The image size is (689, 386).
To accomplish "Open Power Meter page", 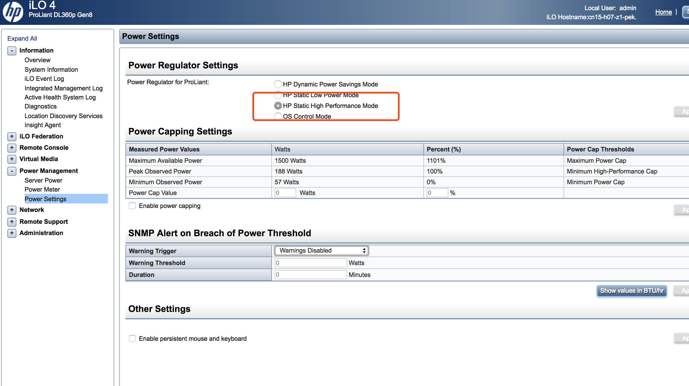I will tap(42, 189).
